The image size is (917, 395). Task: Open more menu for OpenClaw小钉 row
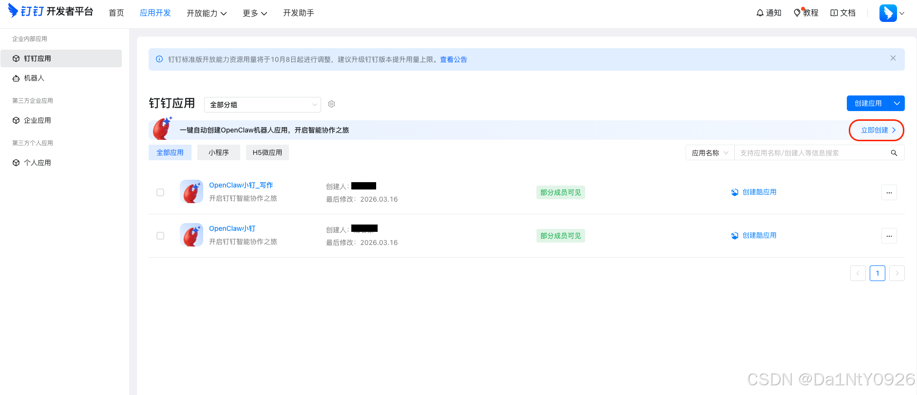point(889,236)
